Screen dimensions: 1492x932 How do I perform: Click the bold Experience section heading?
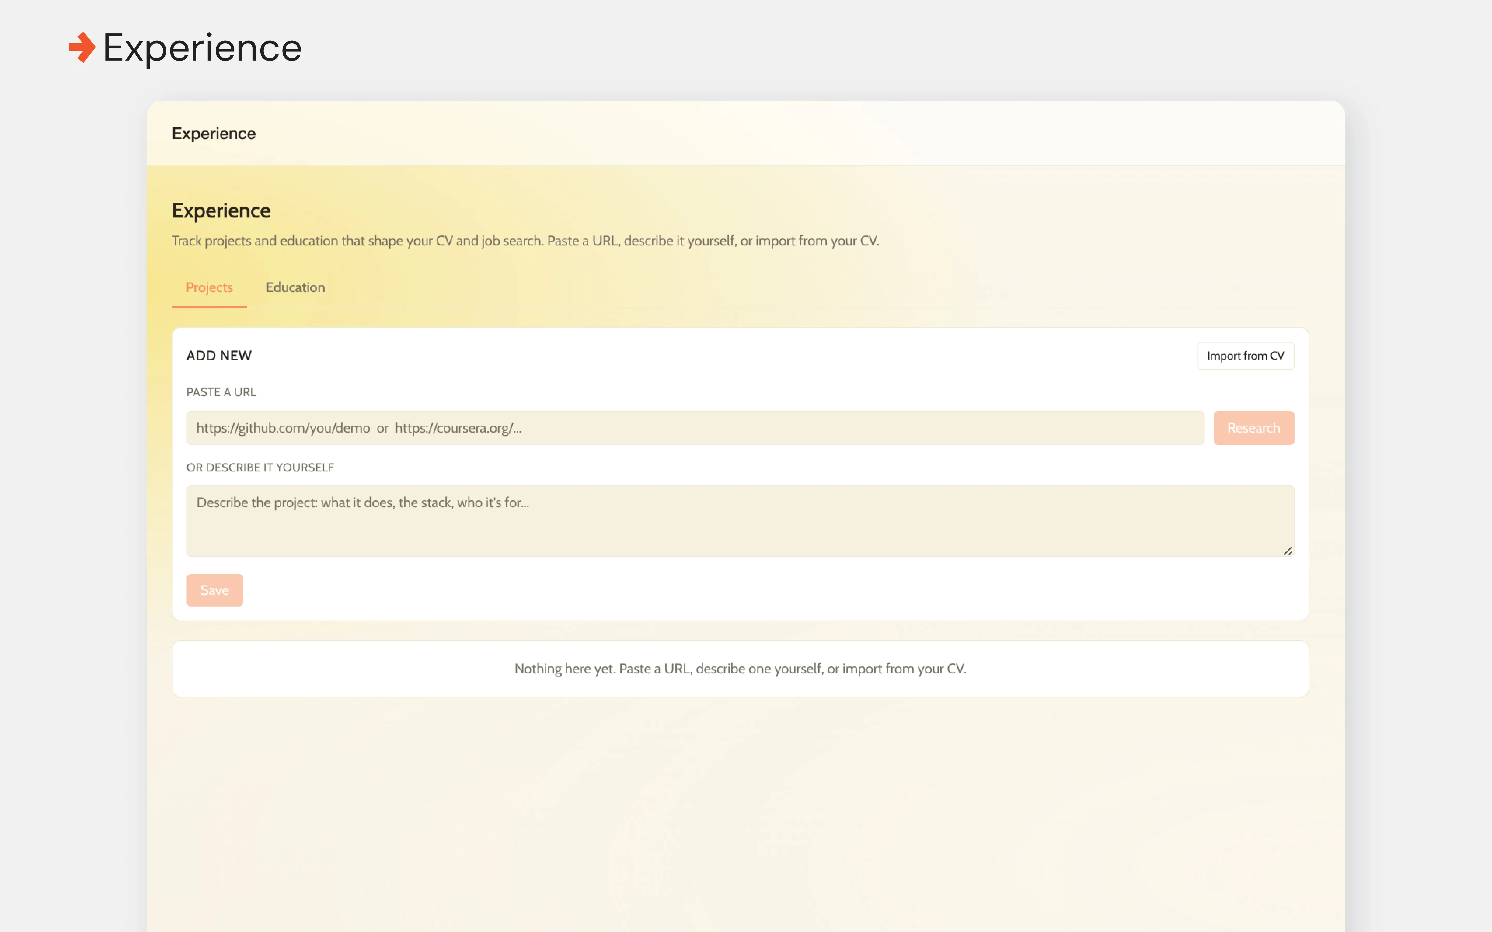tap(221, 211)
